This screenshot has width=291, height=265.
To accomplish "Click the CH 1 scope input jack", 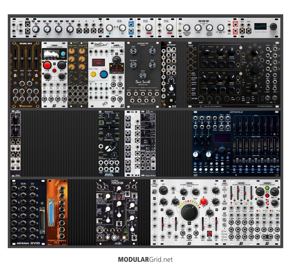I will 242,25.
